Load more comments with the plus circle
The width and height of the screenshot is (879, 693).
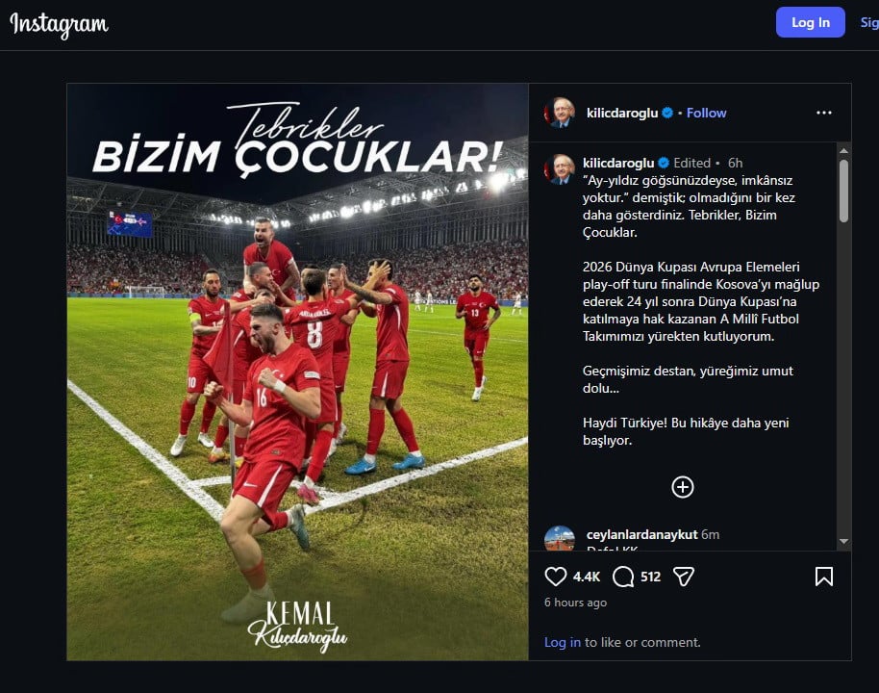click(682, 486)
